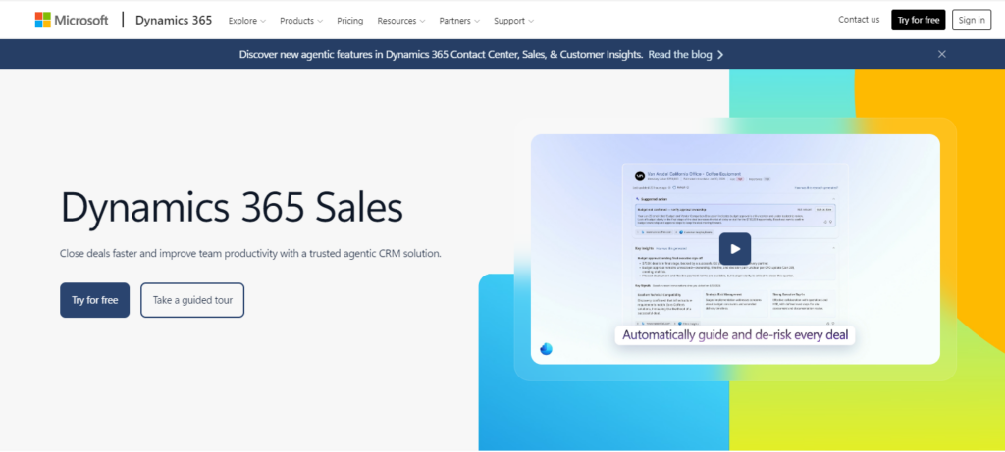The image size is (1005, 452).
Task: Open the Pricing page
Action: tap(350, 21)
